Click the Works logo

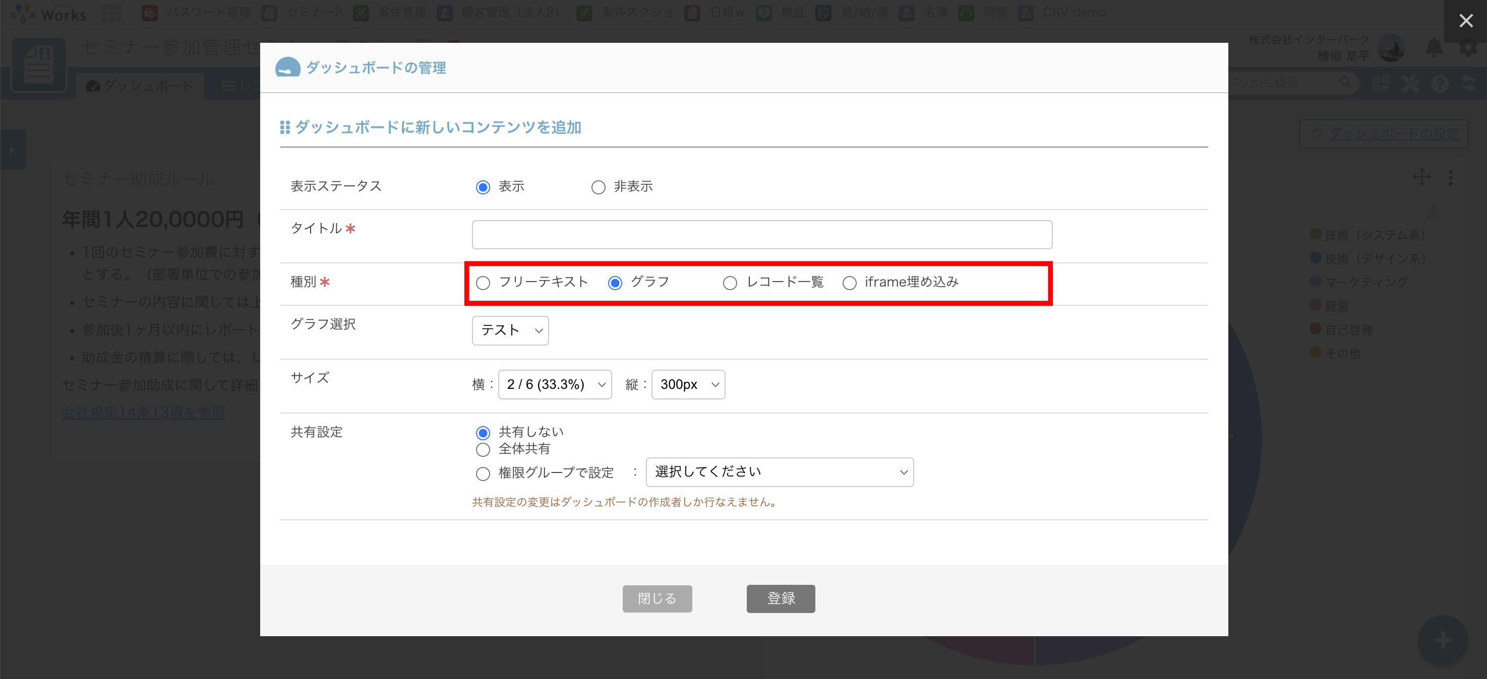coord(48,13)
